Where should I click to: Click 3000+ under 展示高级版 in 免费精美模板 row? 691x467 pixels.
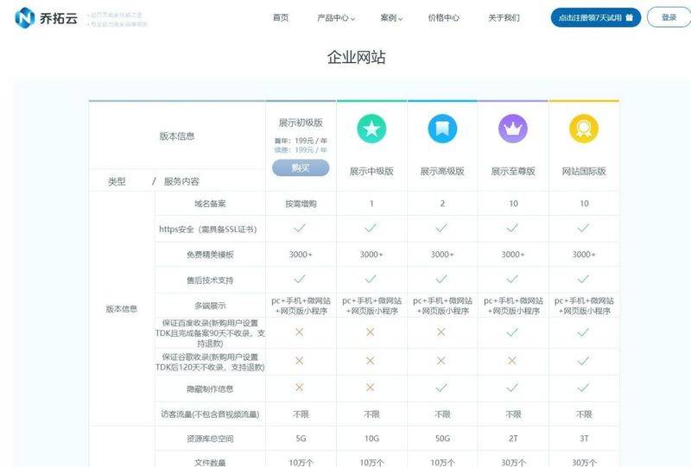pos(442,254)
